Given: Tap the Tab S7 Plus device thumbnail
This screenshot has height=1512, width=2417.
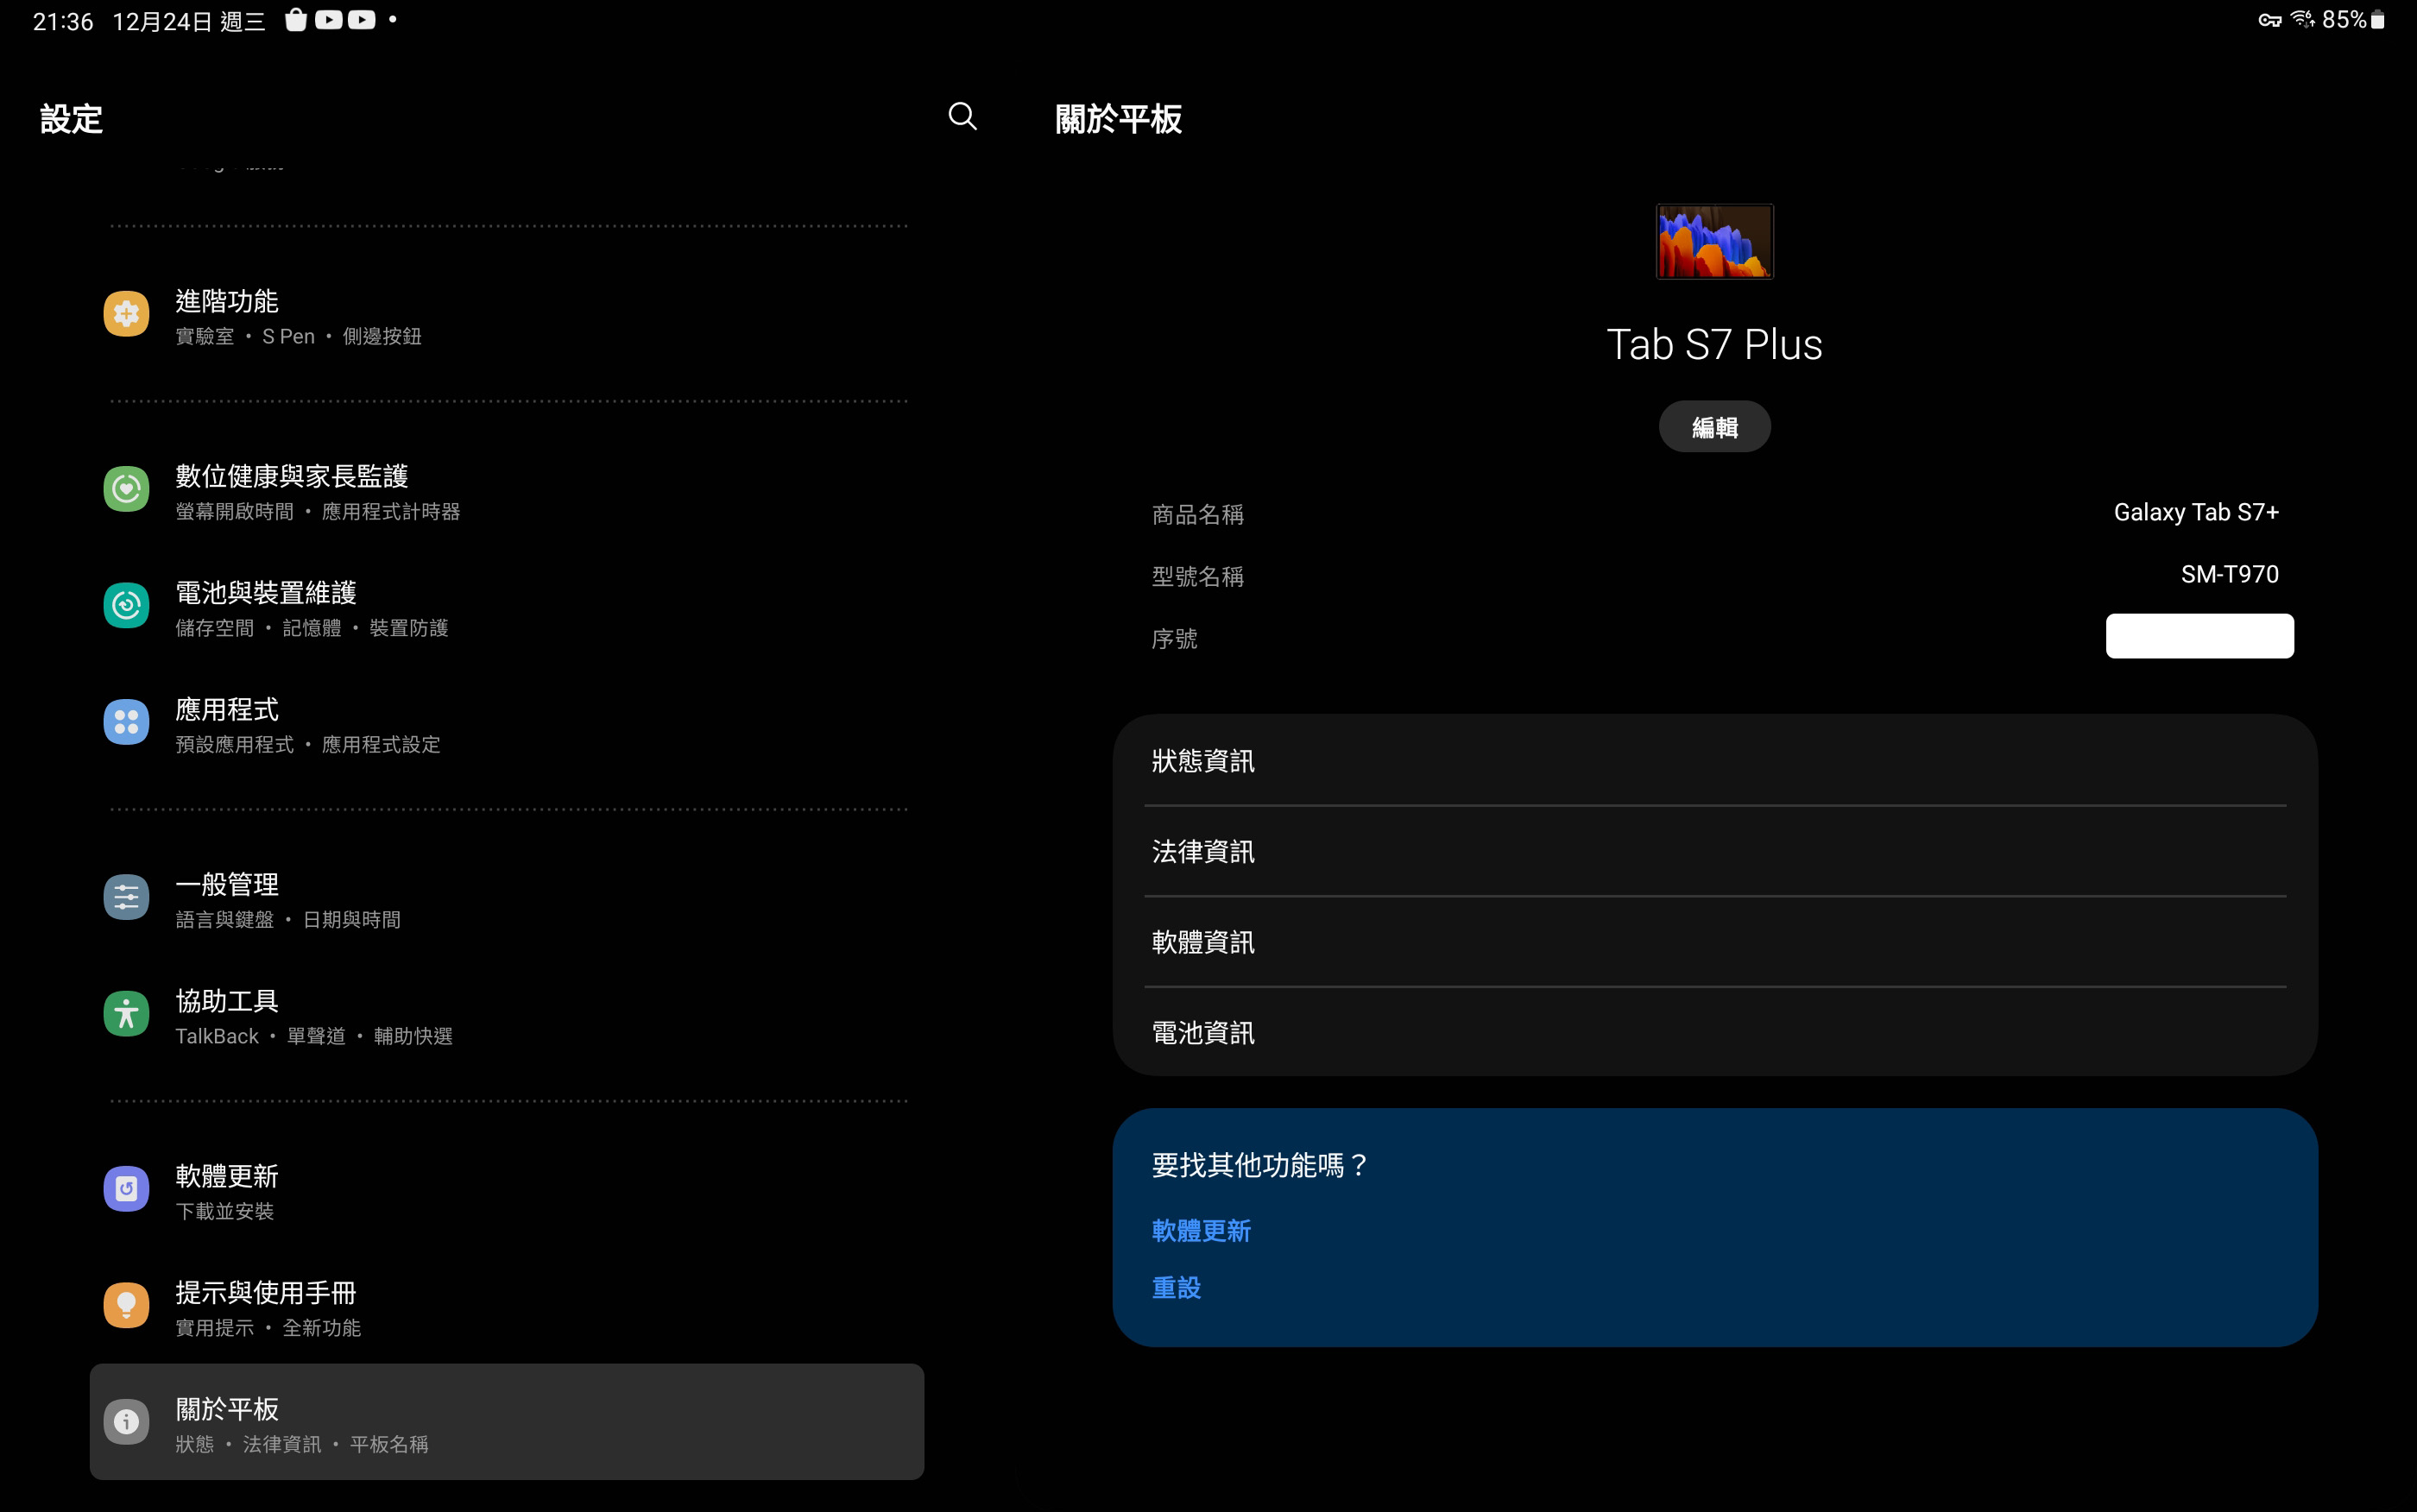Looking at the screenshot, I should [1714, 242].
